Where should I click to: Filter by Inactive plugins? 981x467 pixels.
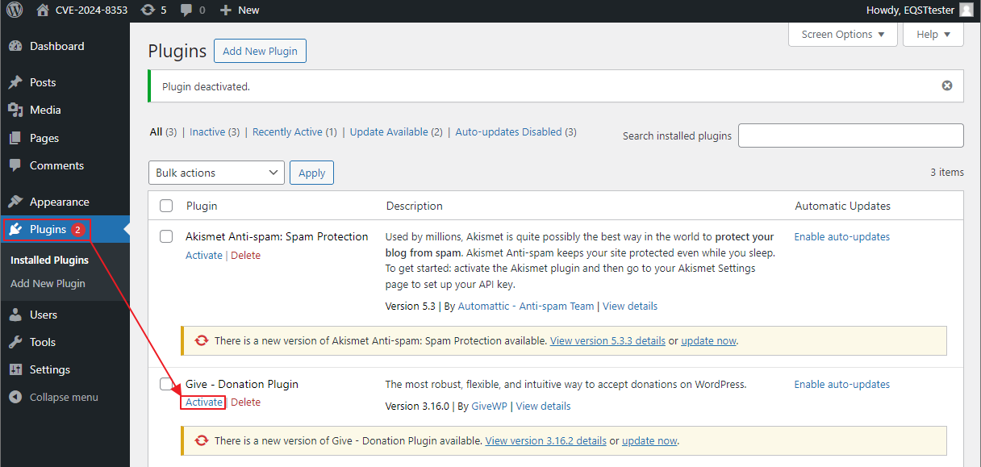click(207, 131)
